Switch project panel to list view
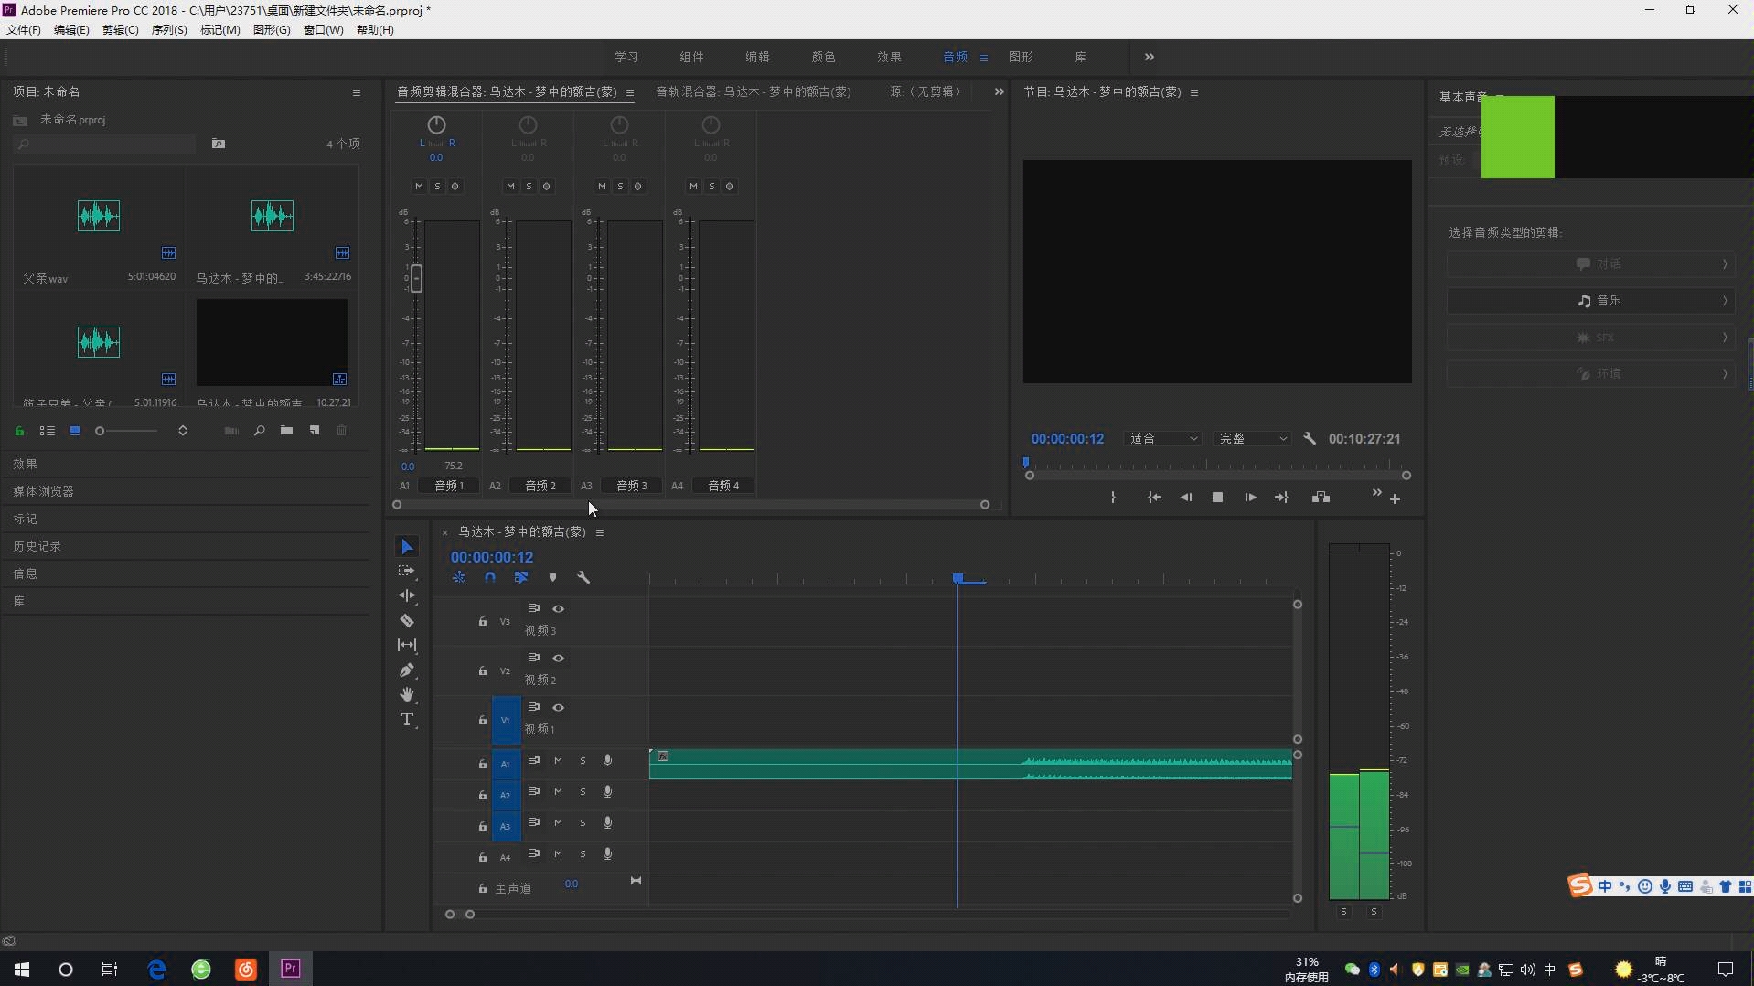The width and height of the screenshot is (1754, 986). pos(48,431)
